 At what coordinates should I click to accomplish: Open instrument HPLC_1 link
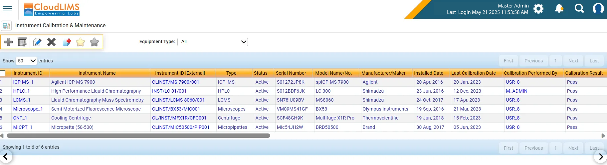point(21,91)
